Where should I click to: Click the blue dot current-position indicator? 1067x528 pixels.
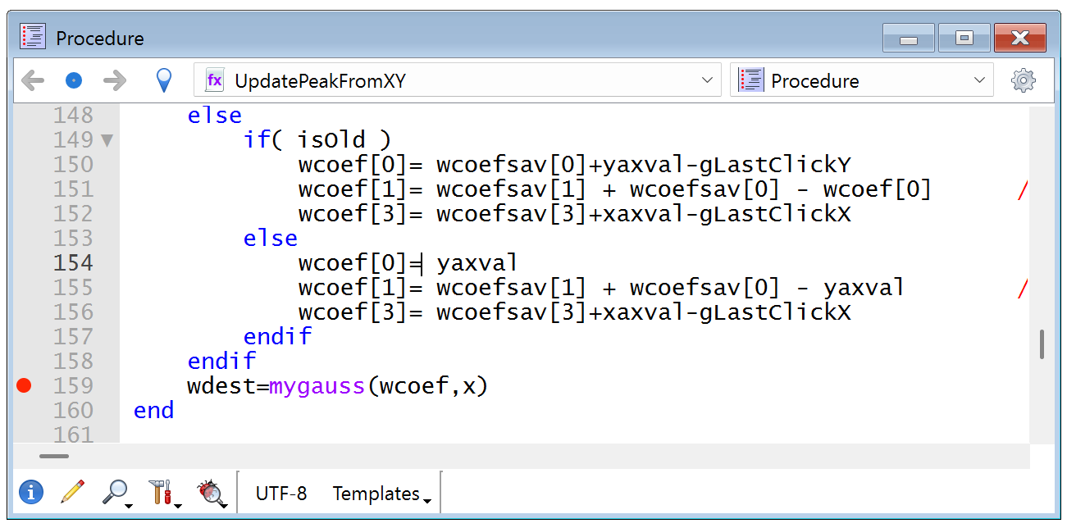click(73, 80)
